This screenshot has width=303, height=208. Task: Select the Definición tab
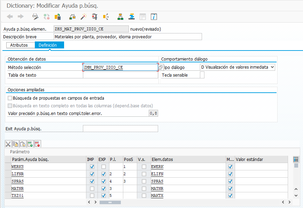[49, 45]
